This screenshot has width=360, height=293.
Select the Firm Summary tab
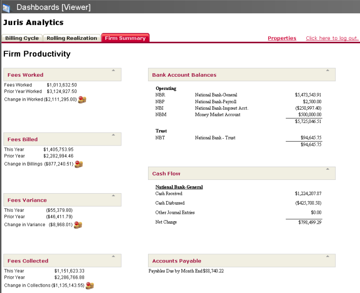pyautogui.click(x=125, y=38)
